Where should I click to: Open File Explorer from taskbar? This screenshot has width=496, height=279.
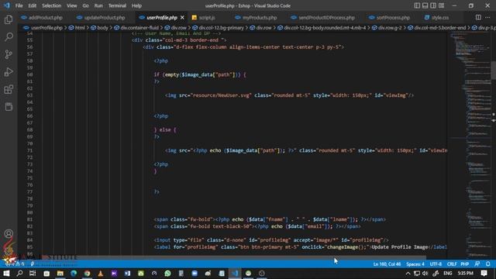[60, 273]
